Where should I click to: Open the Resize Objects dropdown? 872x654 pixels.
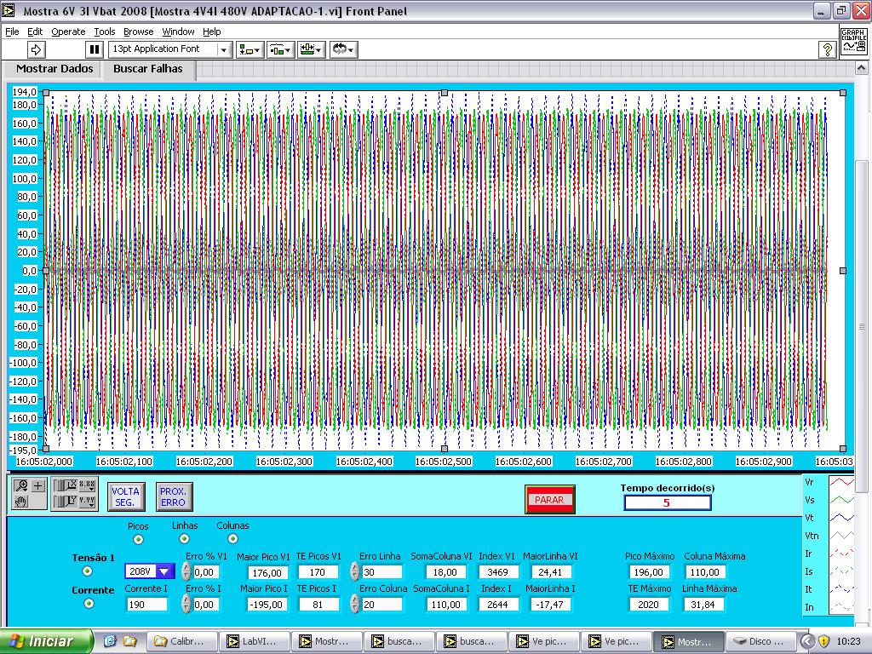click(x=311, y=49)
